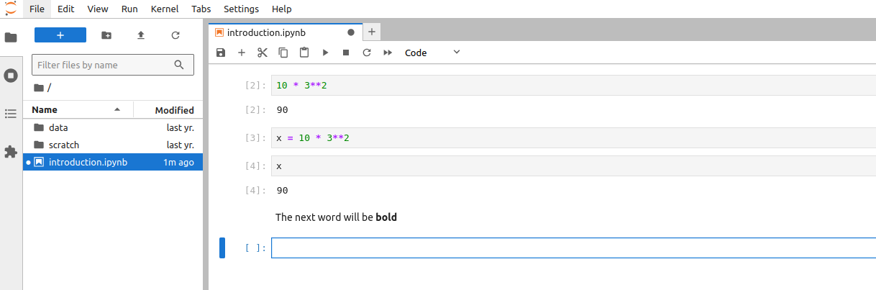Interrupt the kernel with the stop icon
The image size is (876, 290).
click(x=346, y=53)
